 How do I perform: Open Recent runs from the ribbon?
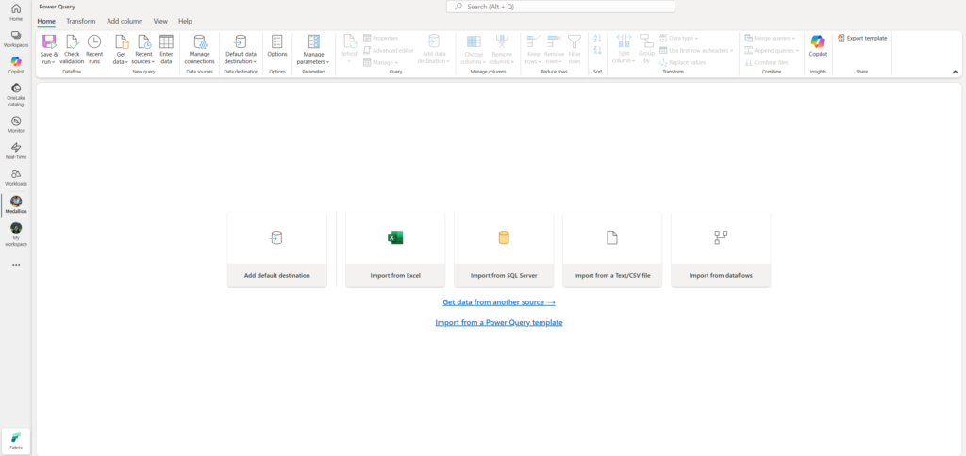pyautogui.click(x=94, y=42)
